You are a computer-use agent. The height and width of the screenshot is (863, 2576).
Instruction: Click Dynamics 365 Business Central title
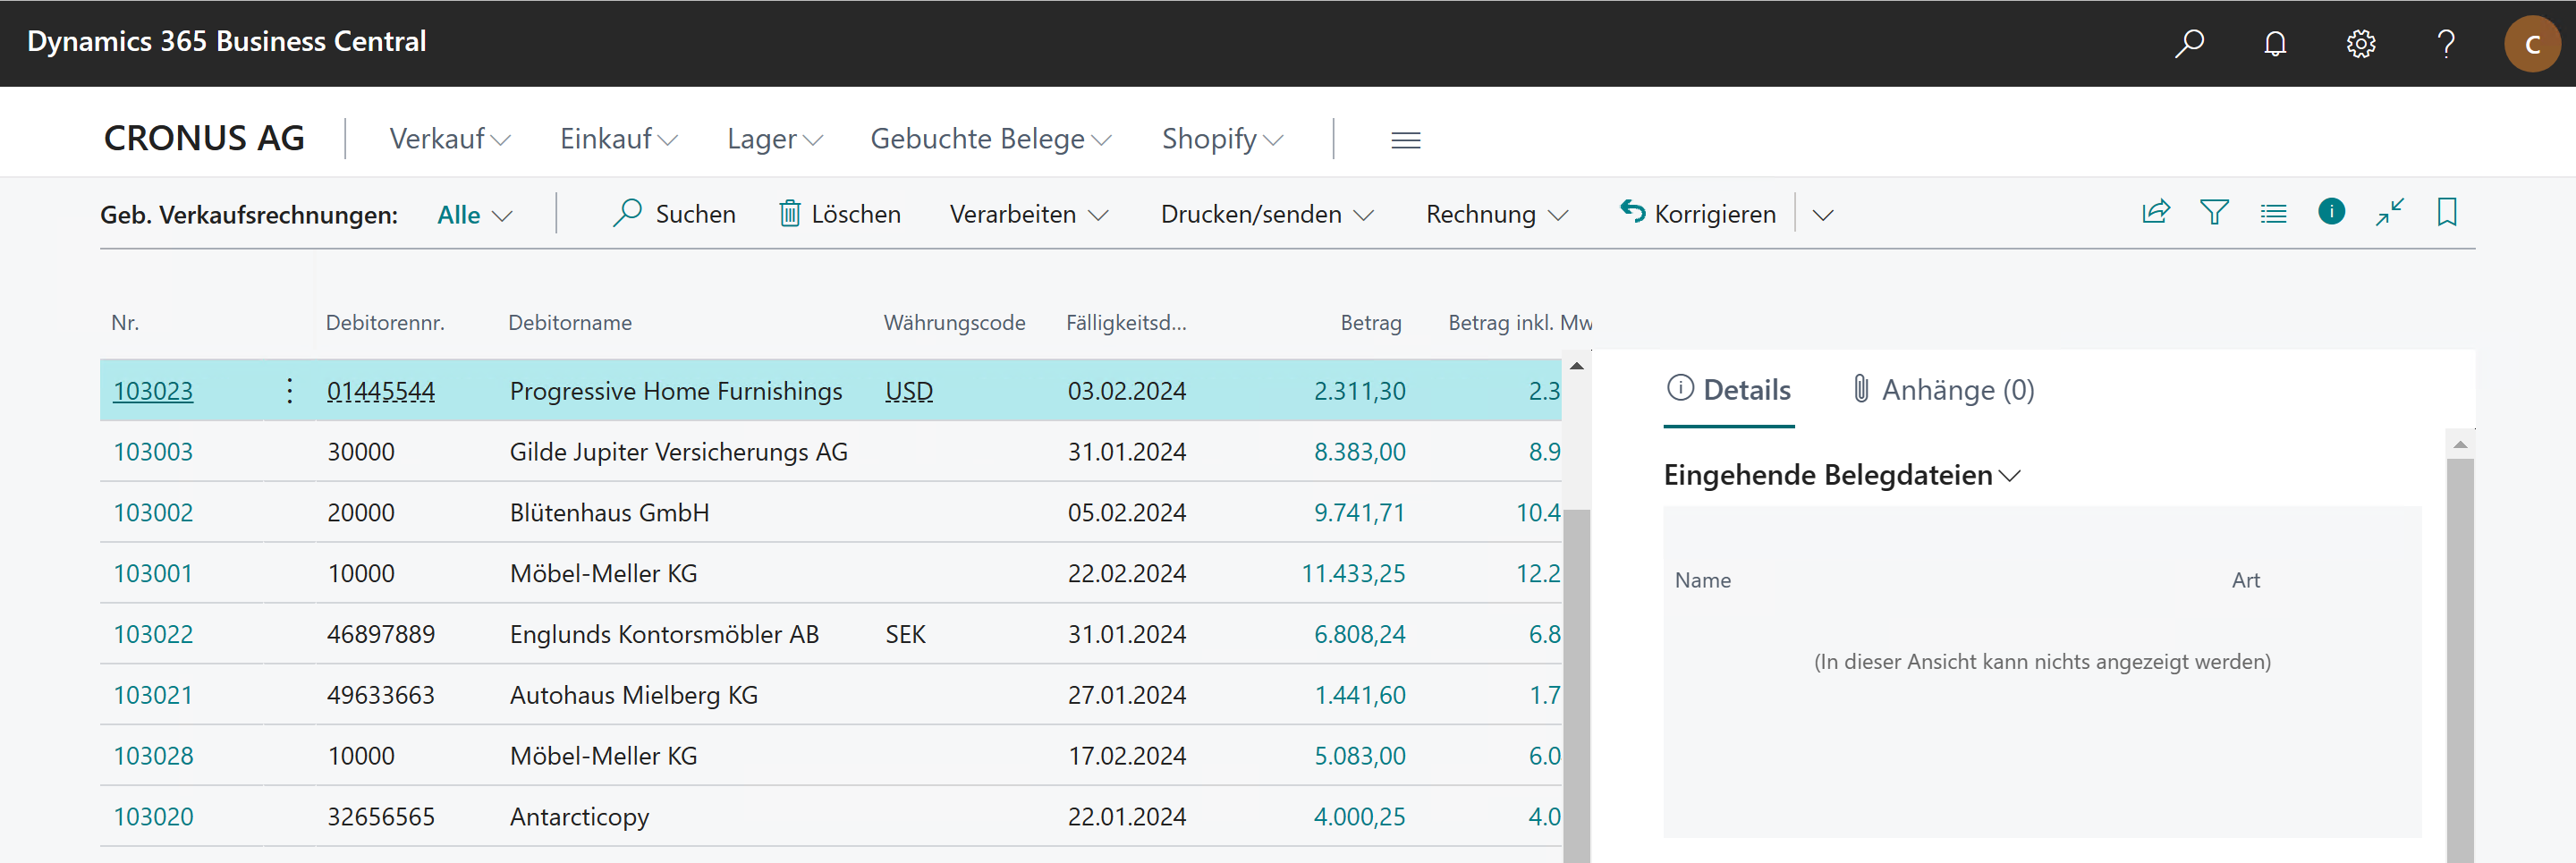click(x=227, y=41)
